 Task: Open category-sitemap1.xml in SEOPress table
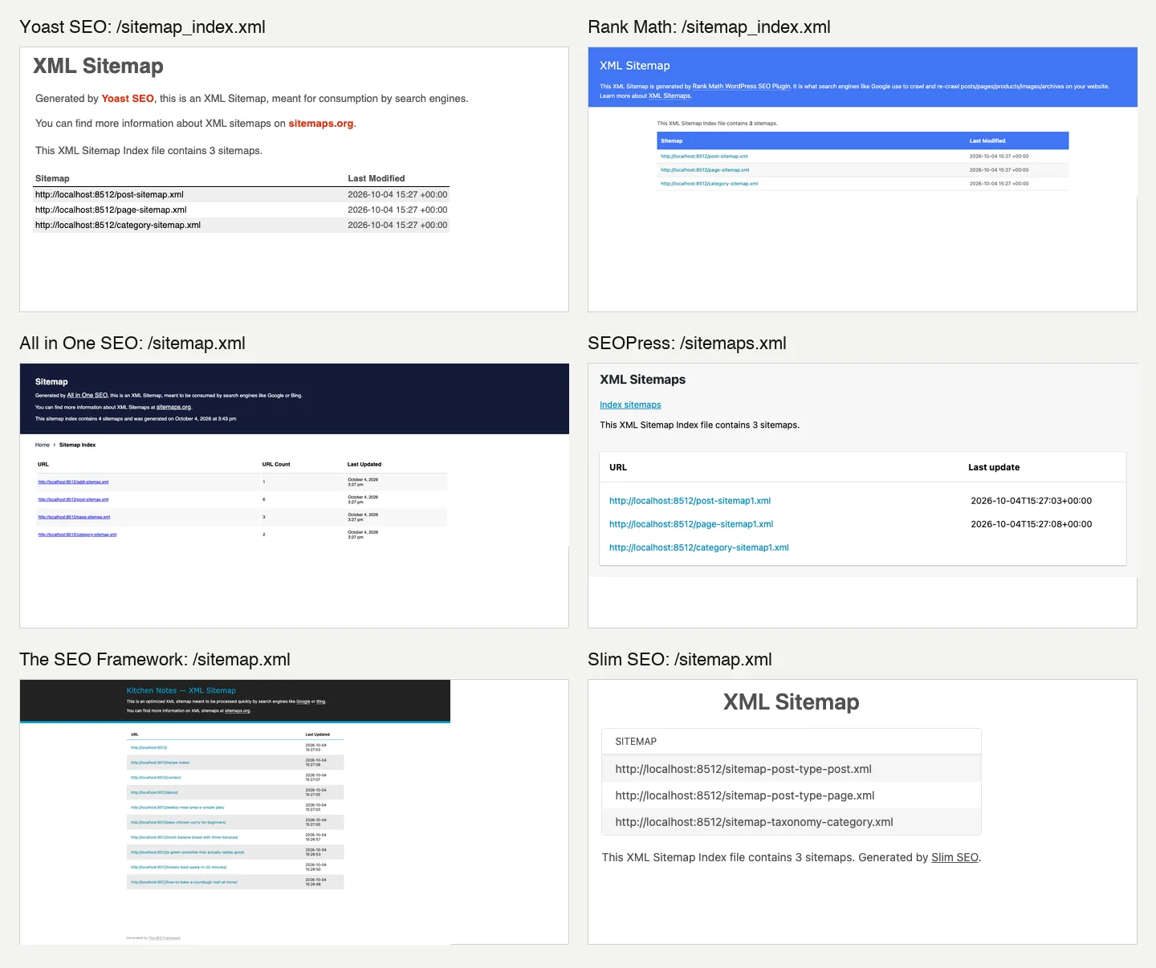pos(698,547)
